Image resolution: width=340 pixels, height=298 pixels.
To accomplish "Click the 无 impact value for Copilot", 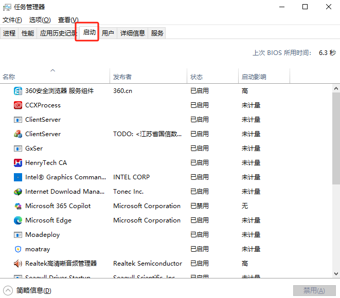I will [245, 206].
